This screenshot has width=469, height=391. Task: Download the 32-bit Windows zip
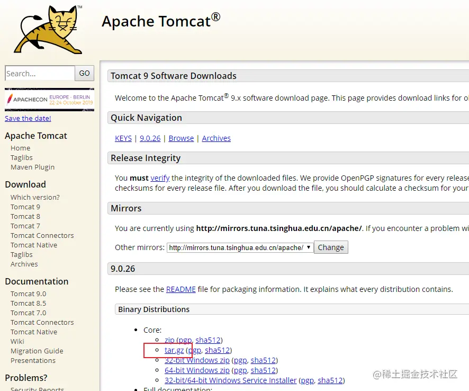197,360
